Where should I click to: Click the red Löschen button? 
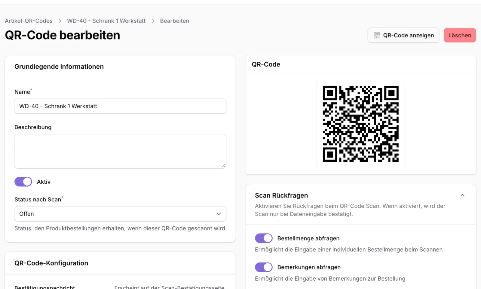[460, 35]
